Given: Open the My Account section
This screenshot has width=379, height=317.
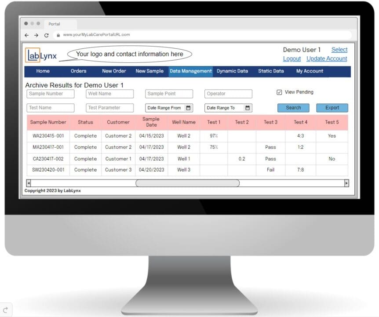Looking at the screenshot, I should [309, 71].
